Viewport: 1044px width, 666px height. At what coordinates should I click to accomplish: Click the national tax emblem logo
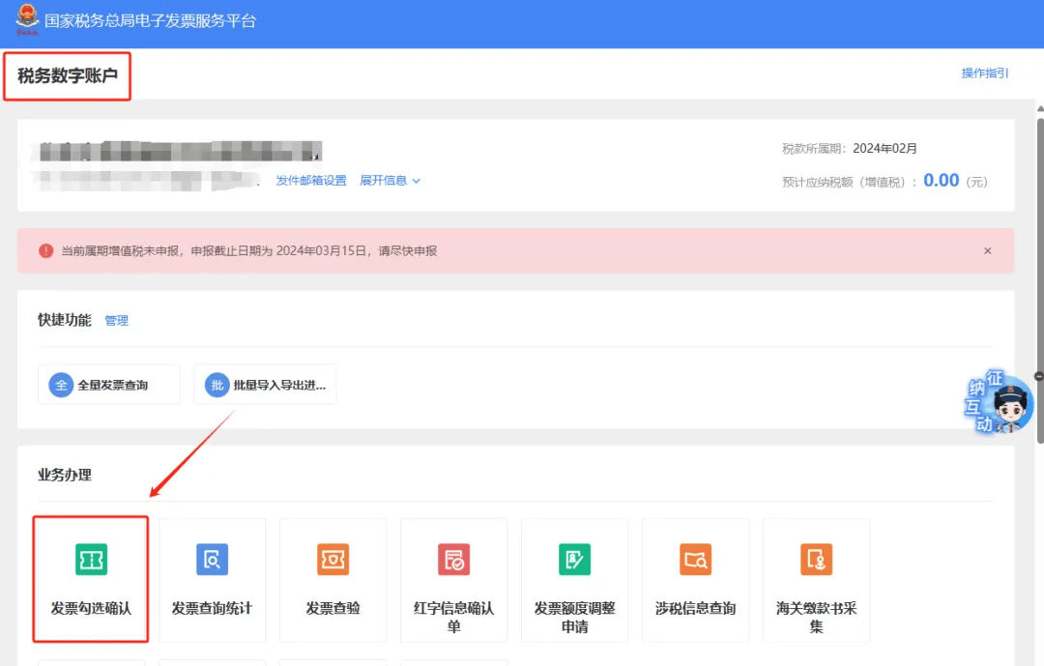27,20
